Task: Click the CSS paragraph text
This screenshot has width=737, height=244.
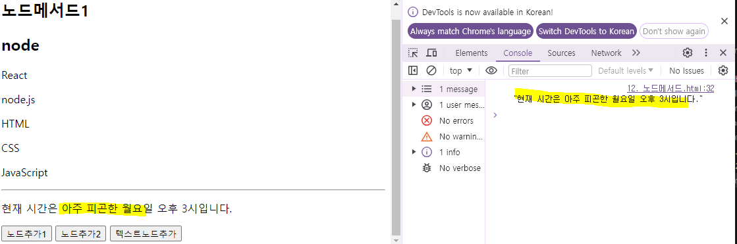Action: tap(11, 148)
